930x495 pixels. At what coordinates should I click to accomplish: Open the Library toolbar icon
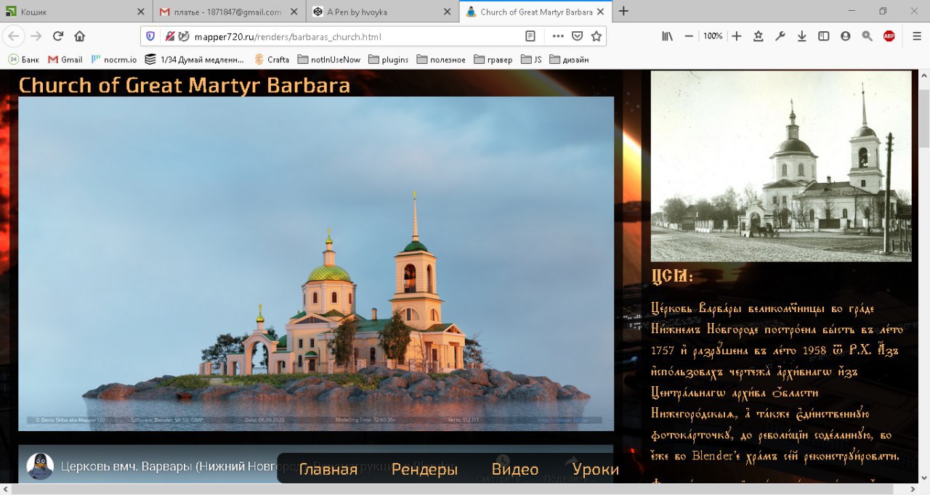[x=667, y=36]
